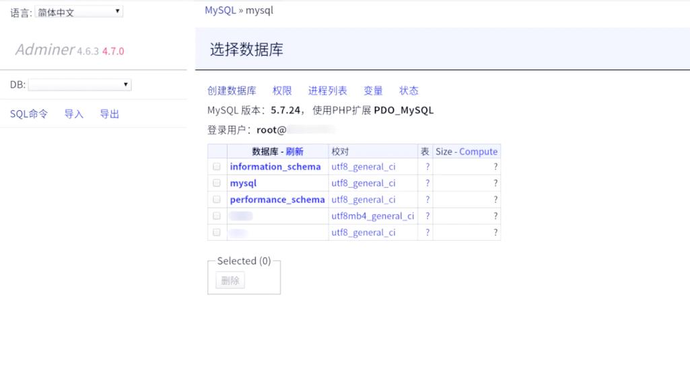The image size is (690, 390).
Task: Click the SQL命令 link
Action: point(29,114)
